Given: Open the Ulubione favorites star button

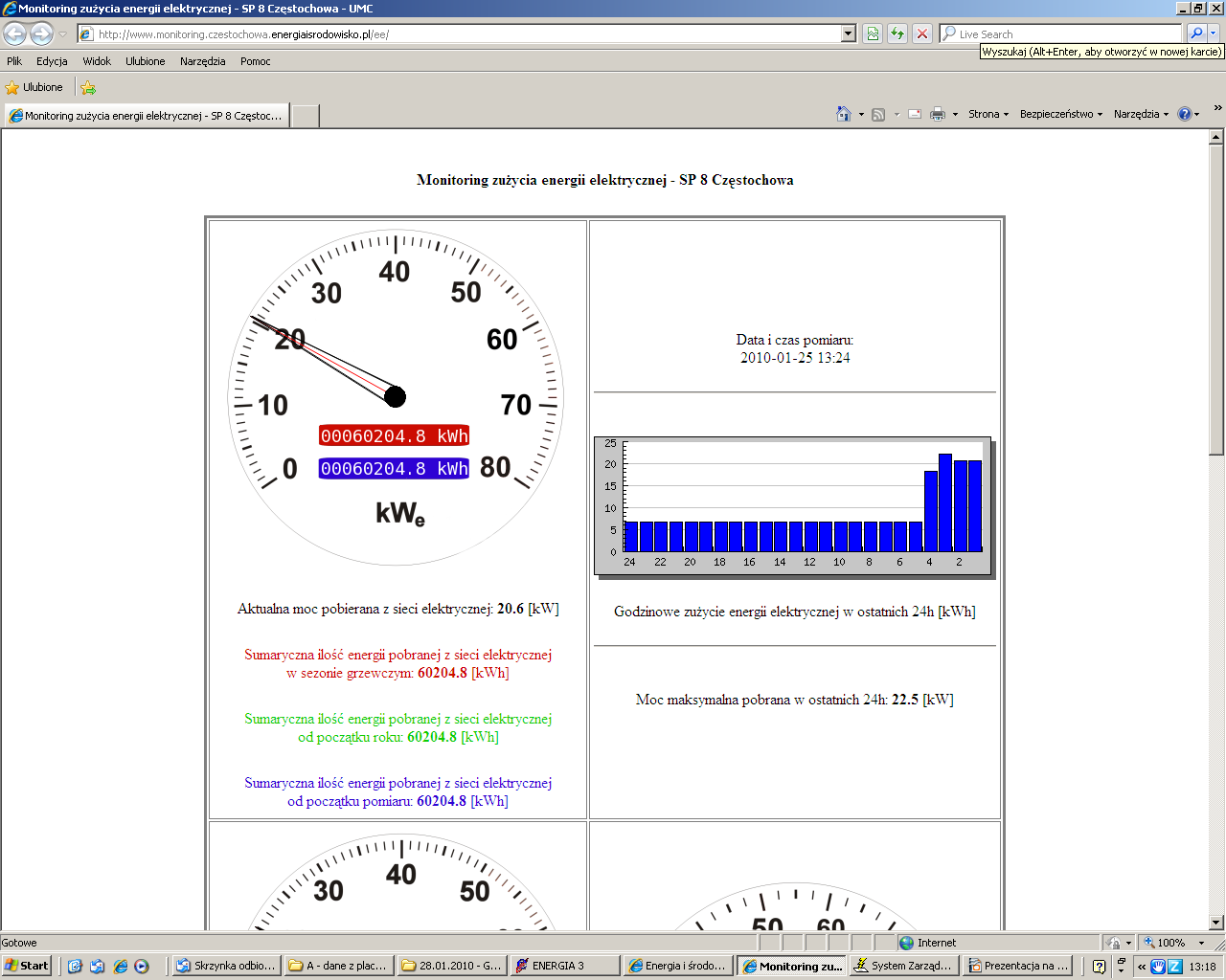Looking at the screenshot, I should tap(34, 87).
